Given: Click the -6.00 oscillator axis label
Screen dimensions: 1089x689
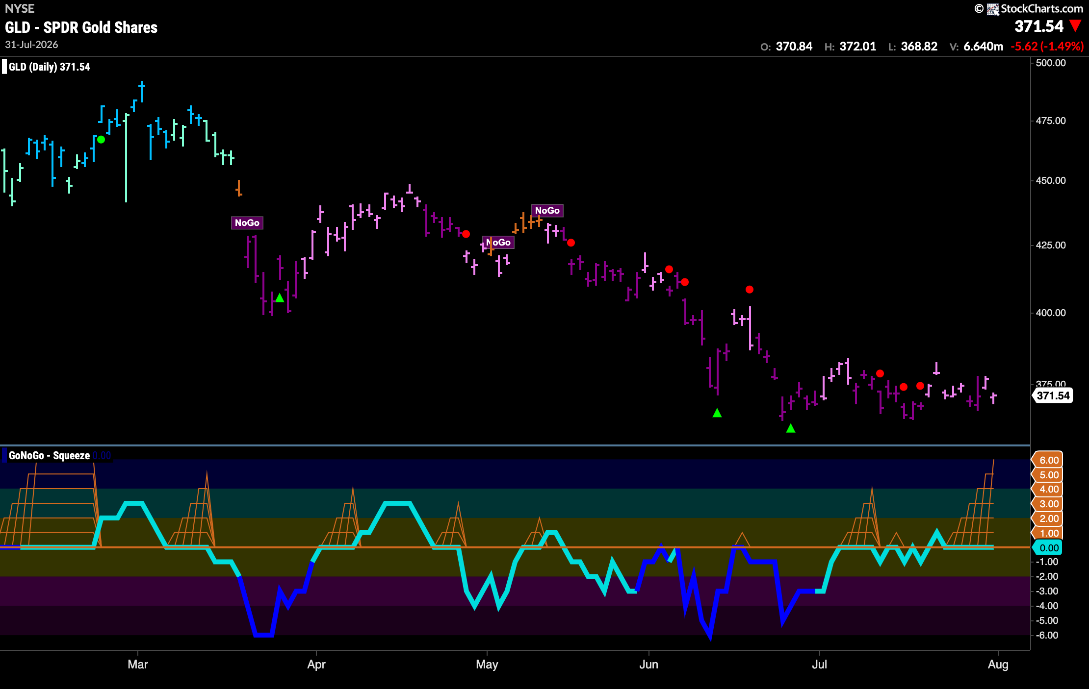Looking at the screenshot, I should 1047,636.
